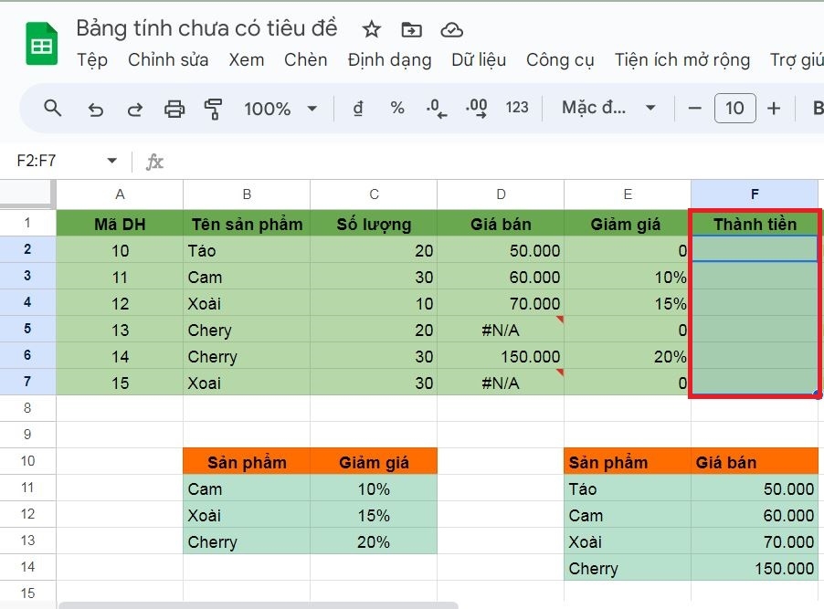Format as currency with the đ icon

pyautogui.click(x=358, y=109)
